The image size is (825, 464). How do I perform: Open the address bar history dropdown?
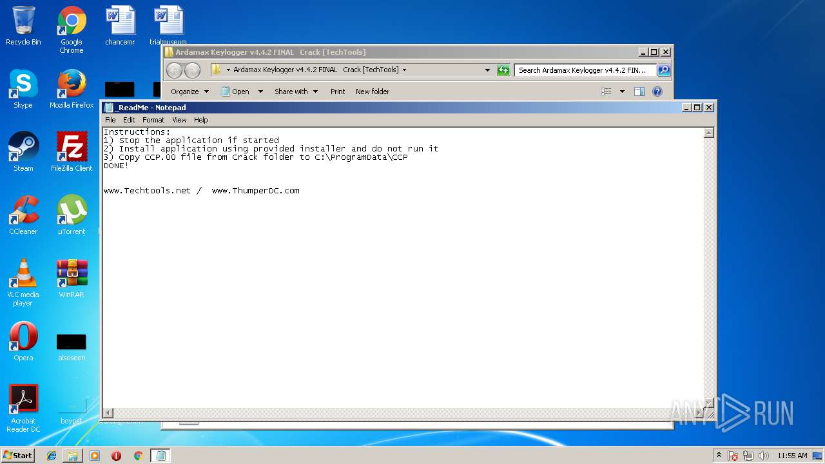click(x=487, y=70)
